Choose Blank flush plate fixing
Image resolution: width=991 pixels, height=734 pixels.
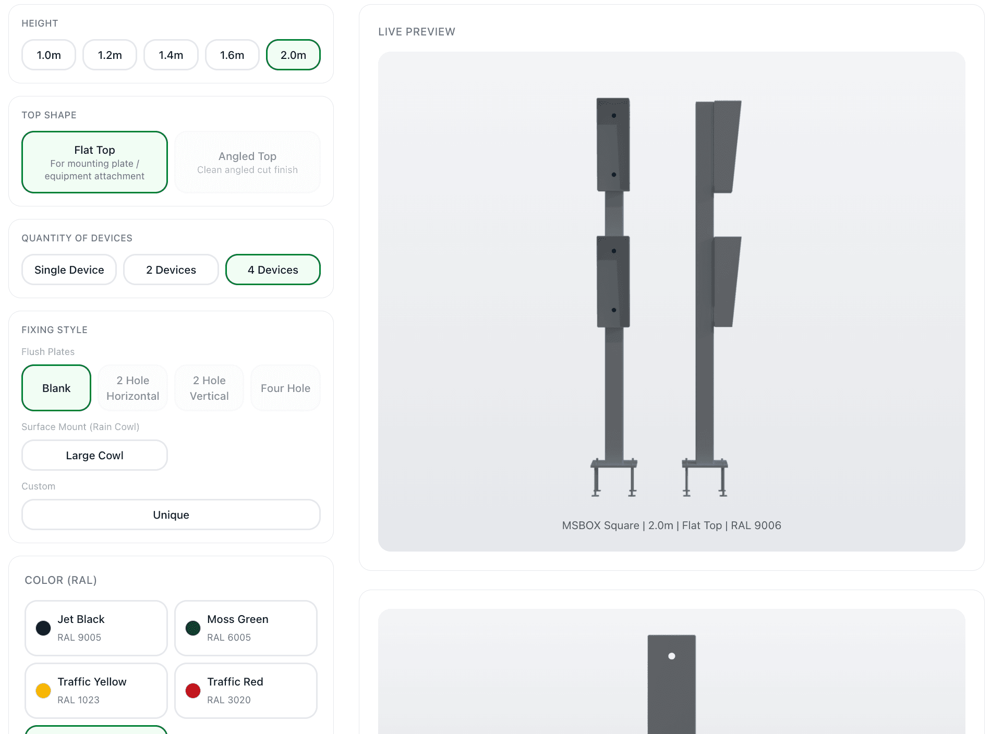point(56,388)
